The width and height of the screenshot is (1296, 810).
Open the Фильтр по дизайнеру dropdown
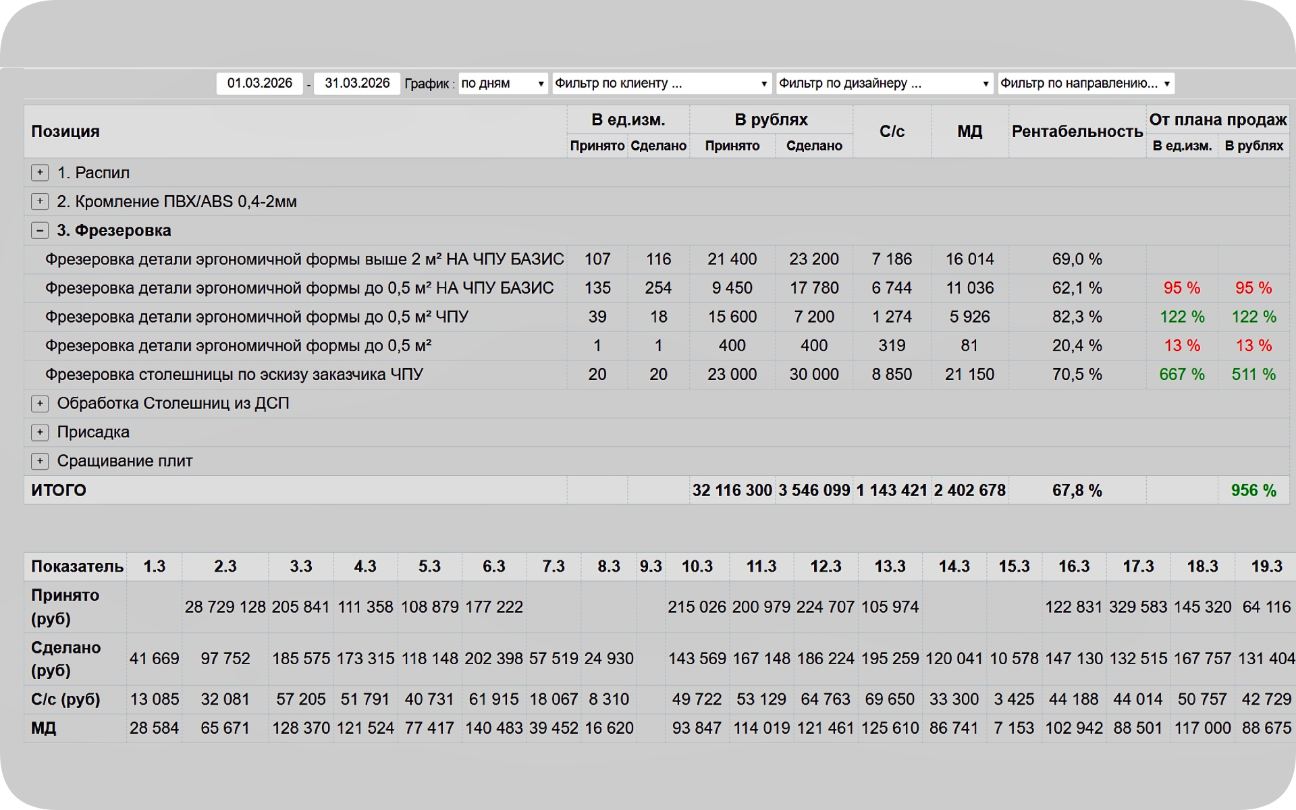pyautogui.click(x=884, y=84)
